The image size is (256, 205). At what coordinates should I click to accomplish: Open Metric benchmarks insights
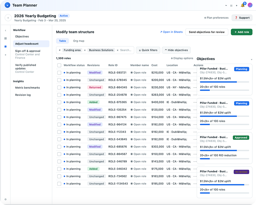(28, 88)
